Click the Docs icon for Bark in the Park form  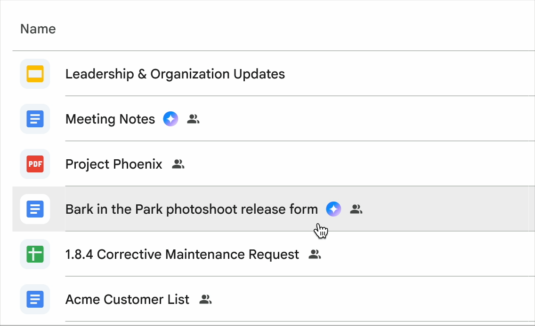35,209
